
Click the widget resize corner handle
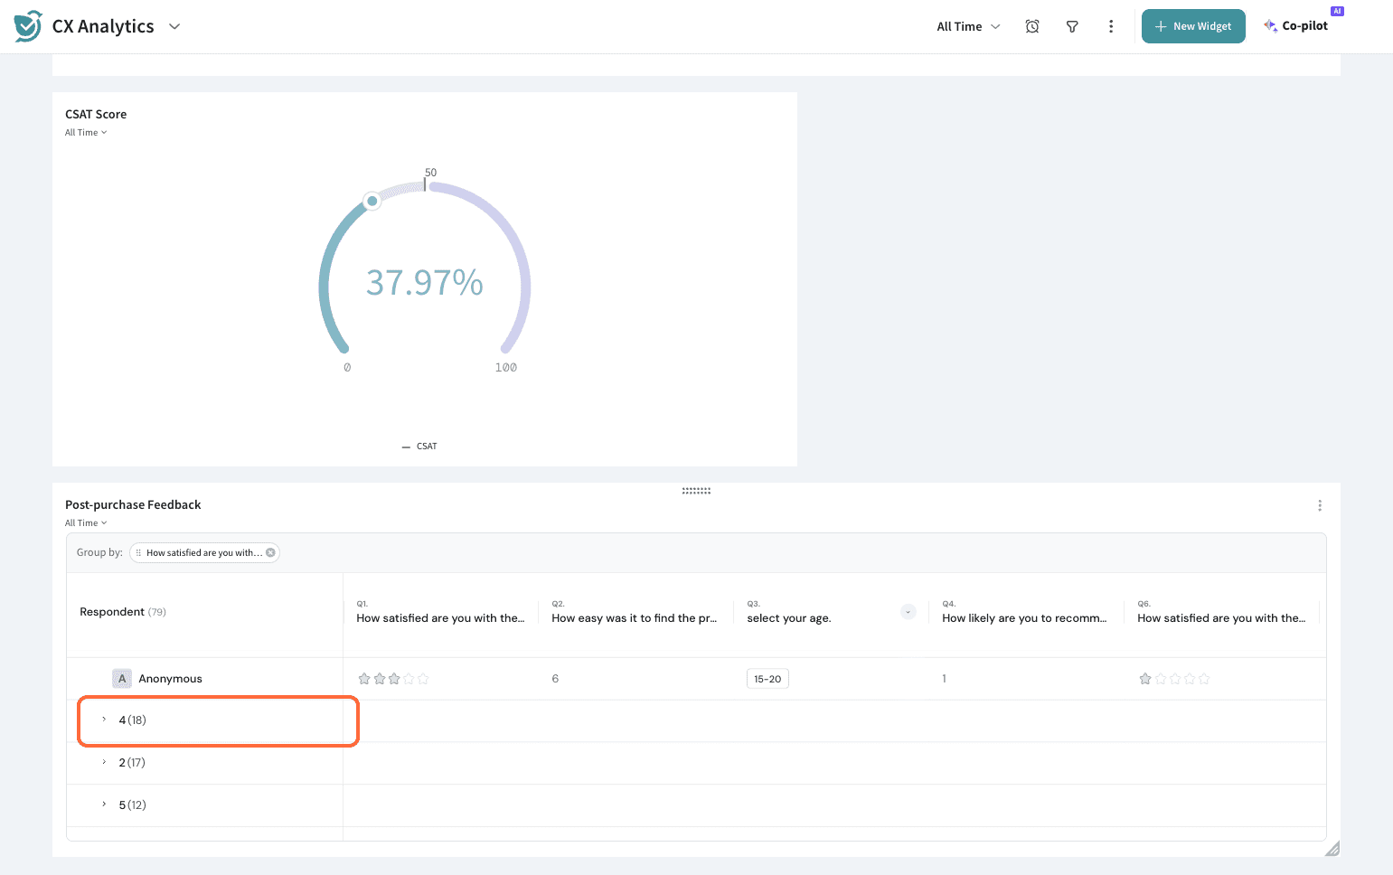(x=1332, y=848)
